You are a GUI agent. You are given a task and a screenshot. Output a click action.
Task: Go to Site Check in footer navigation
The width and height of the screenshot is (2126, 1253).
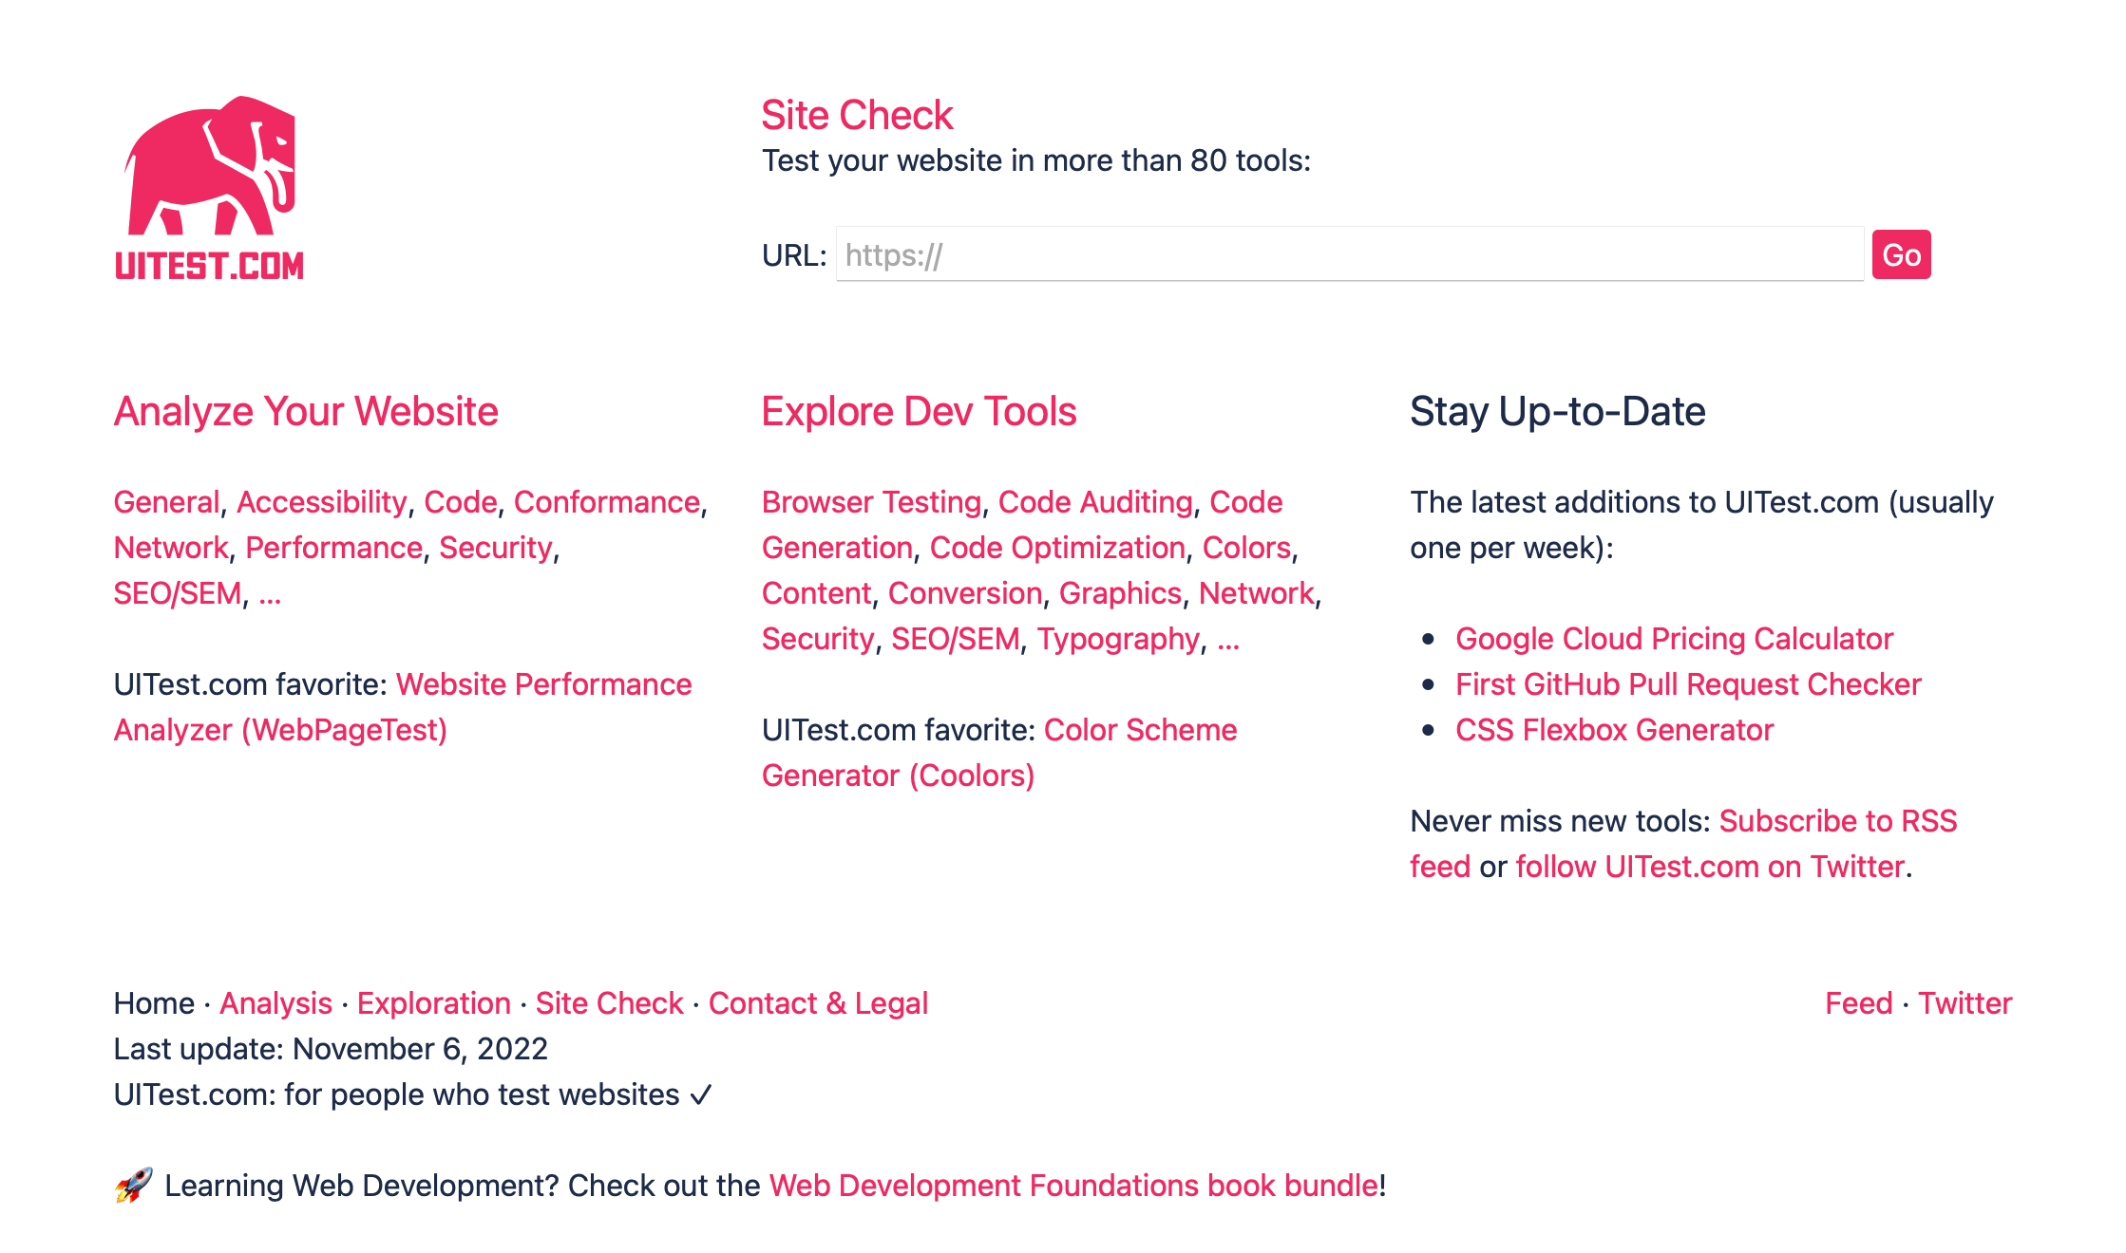coord(610,1003)
